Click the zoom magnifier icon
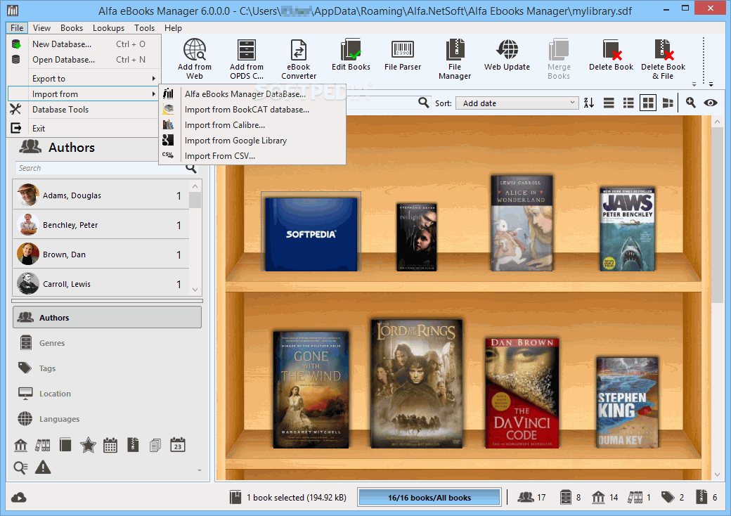The height and width of the screenshot is (516, 731). (690, 103)
